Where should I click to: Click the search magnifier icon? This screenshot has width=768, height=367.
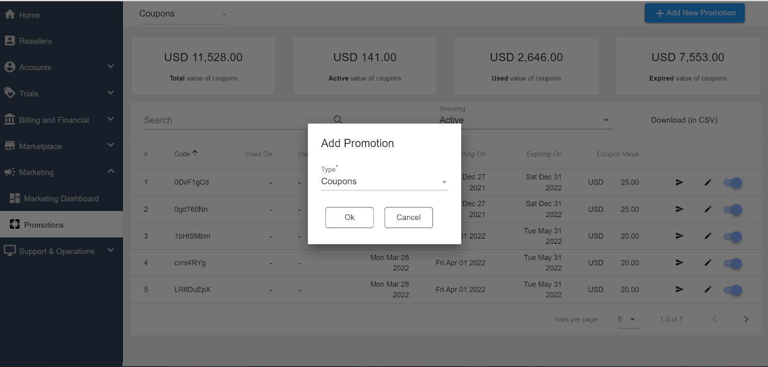[338, 120]
